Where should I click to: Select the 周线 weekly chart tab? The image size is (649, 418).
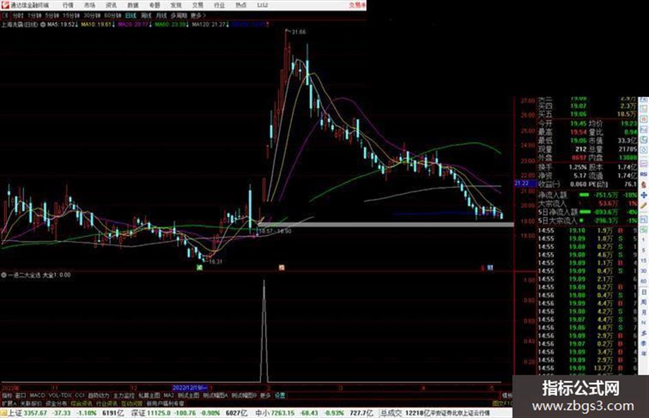coord(146,15)
